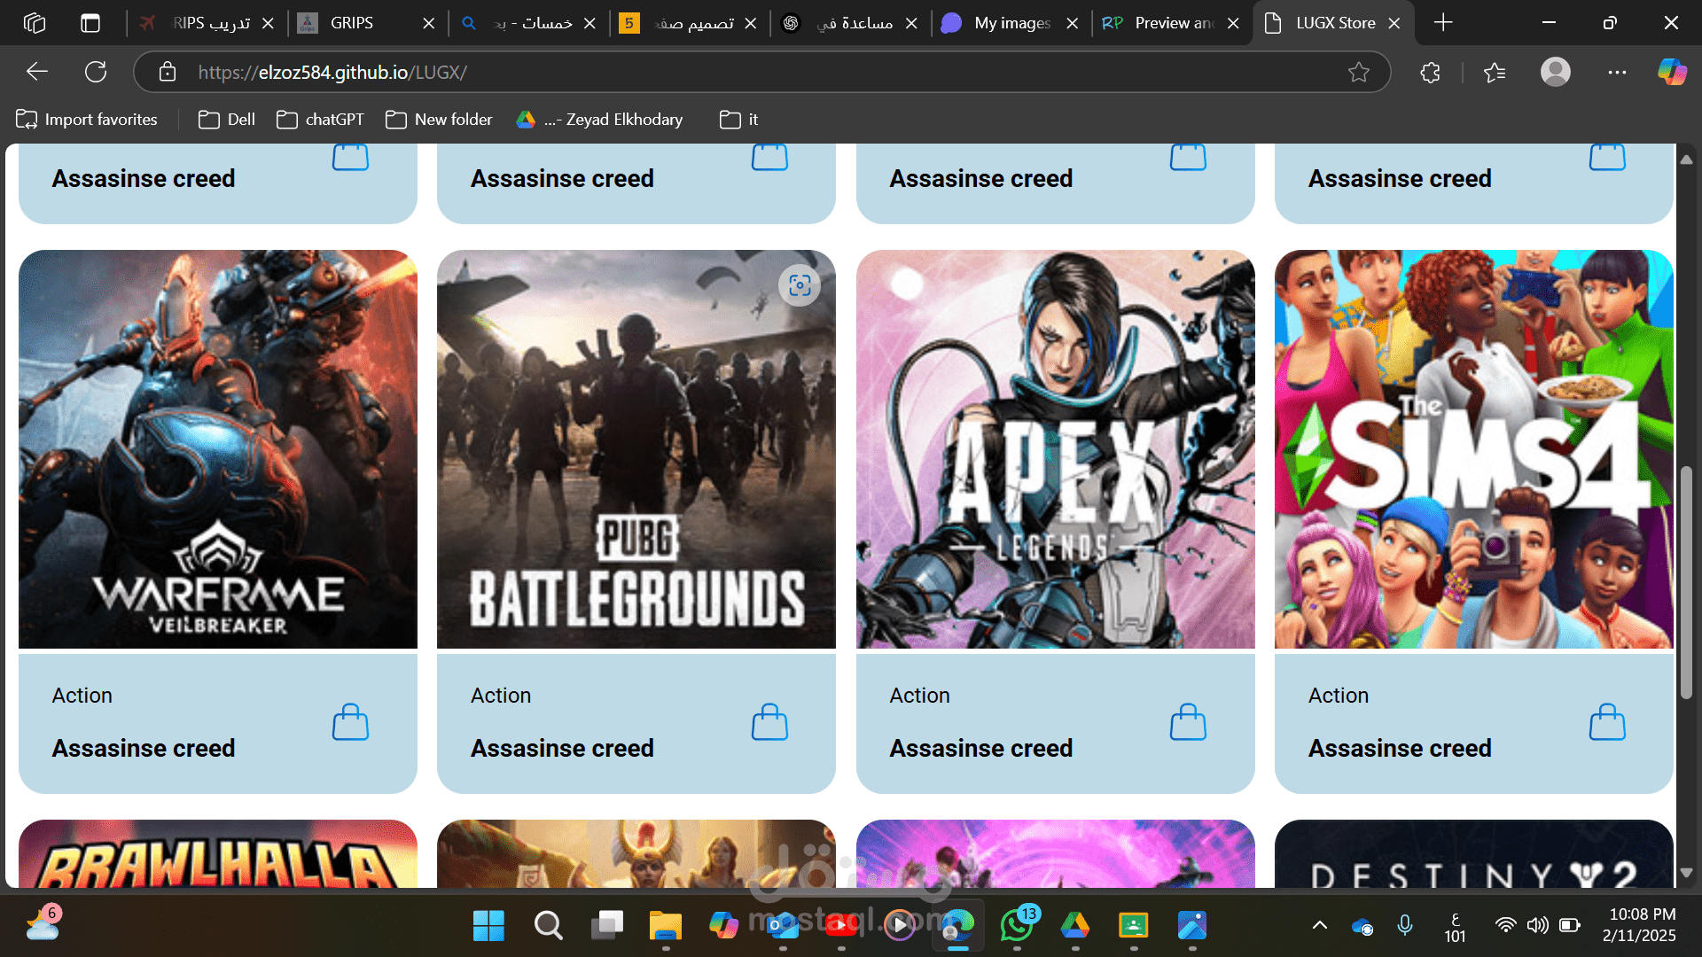Open browser Settings and more menu
The height and width of the screenshot is (957, 1702).
click(x=1617, y=73)
